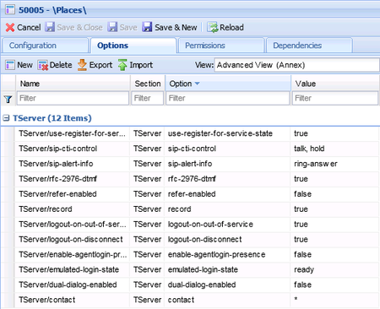Click the Export arrow icon
This screenshot has width=380, height=309.
82,65
